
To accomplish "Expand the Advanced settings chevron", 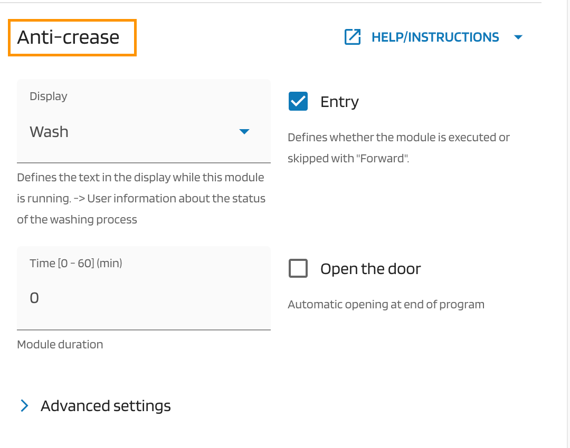I will click(24, 405).
